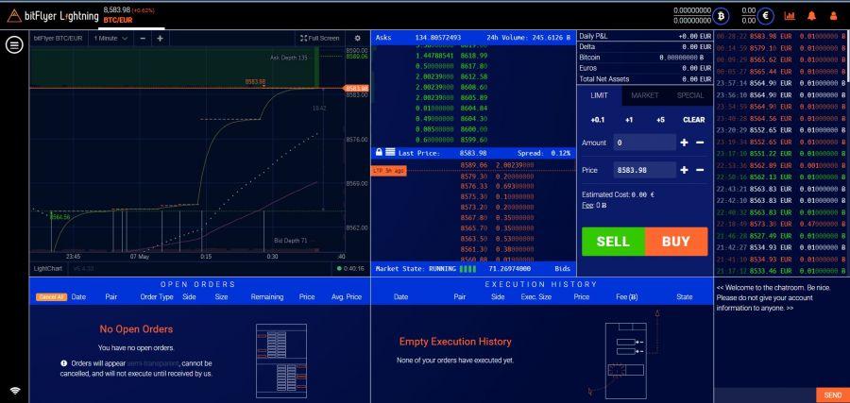Switch chart to Full Screen
This screenshot has height=403, width=850.
tap(320, 38)
